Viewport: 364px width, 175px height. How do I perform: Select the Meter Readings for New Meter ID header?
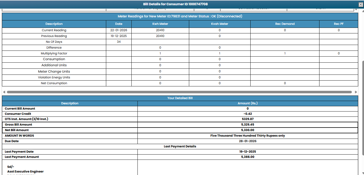180,16
